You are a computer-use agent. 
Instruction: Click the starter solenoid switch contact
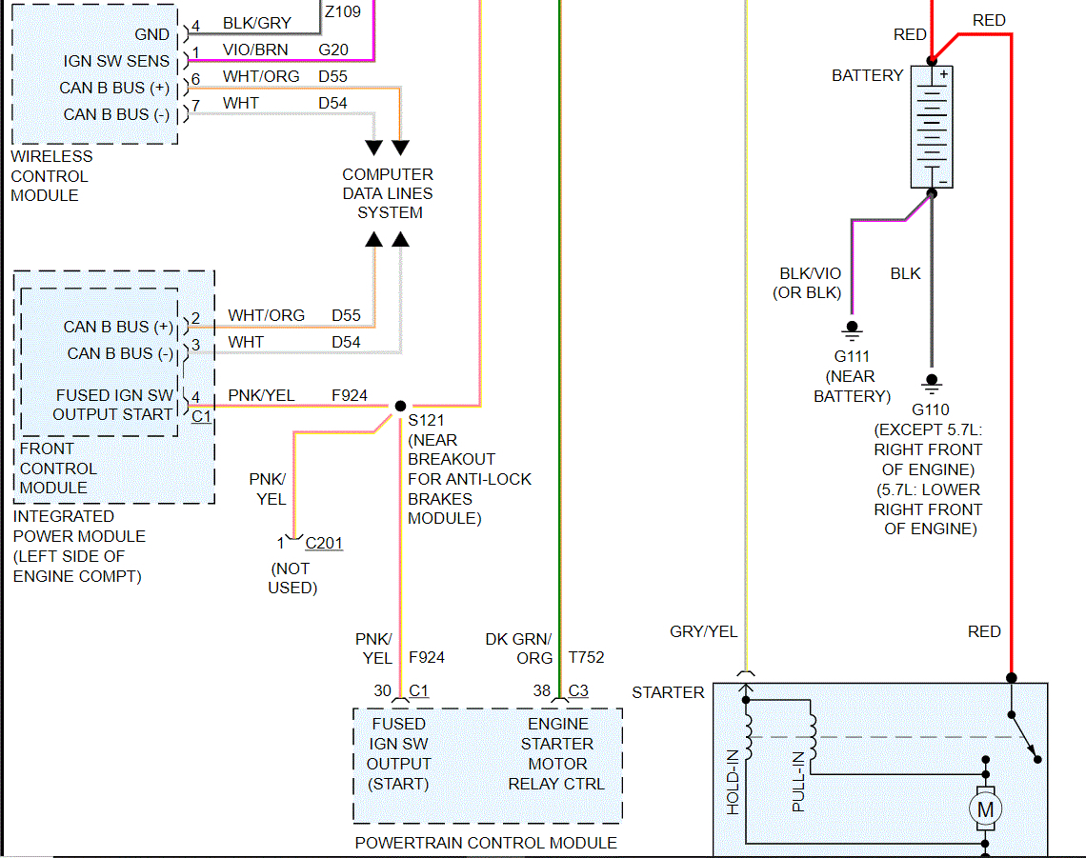(1024, 737)
